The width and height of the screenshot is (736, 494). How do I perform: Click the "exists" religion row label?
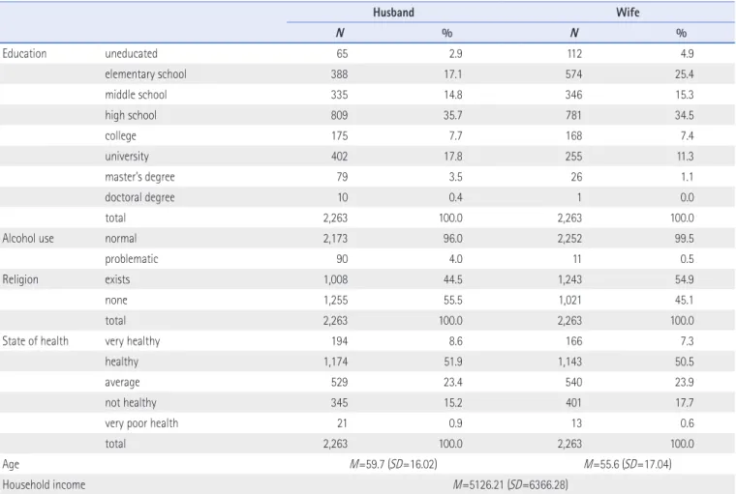click(117, 279)
